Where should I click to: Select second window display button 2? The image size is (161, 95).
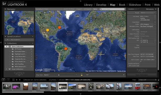click(8, 80)
